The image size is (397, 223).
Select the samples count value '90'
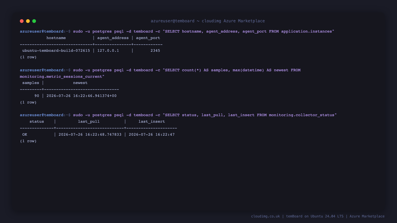click(x=37, y=96)
